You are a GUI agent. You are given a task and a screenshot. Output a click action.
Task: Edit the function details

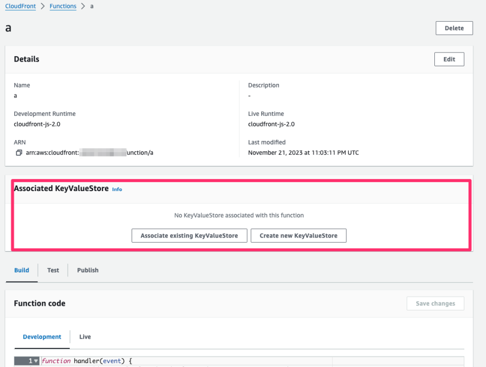coord(449,59)
